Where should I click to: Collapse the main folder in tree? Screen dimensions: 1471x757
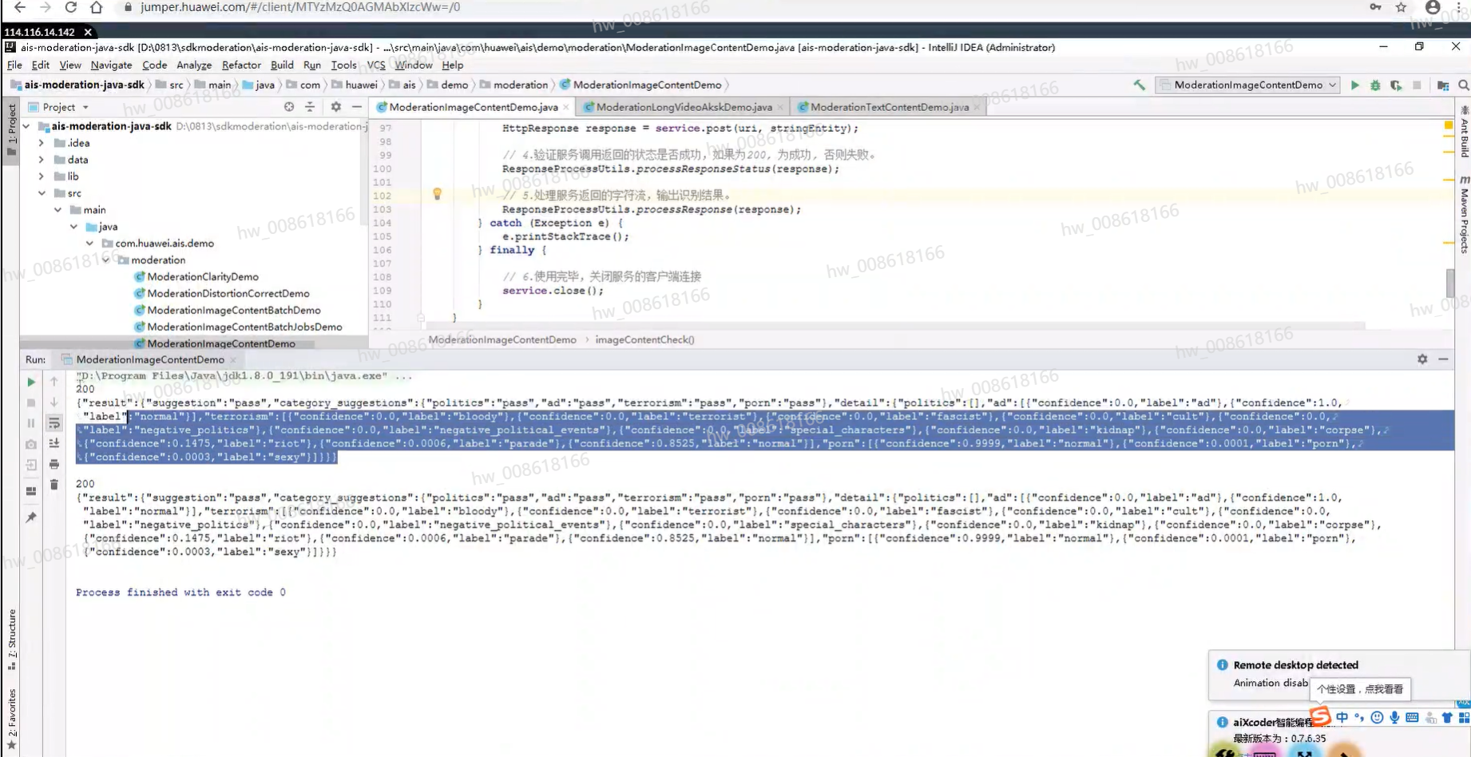57,210
